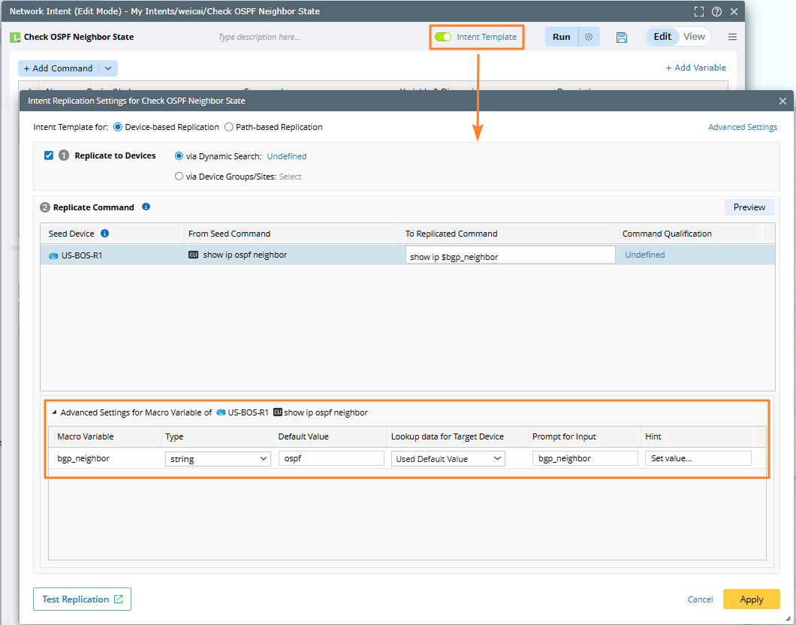Viewport: 796px width, 625px height.
Task: Click the Cancel link
Action: [x=700, y=599]
